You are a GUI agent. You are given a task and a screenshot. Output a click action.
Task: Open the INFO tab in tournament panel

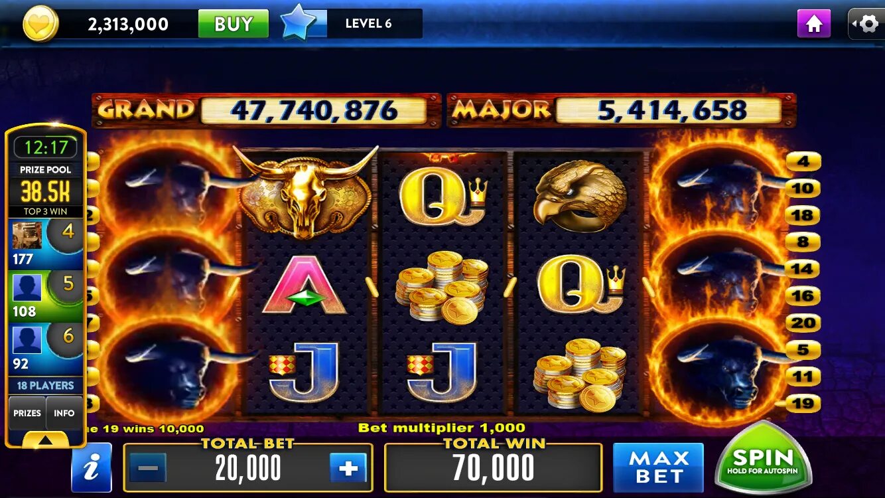coord(64,413)
